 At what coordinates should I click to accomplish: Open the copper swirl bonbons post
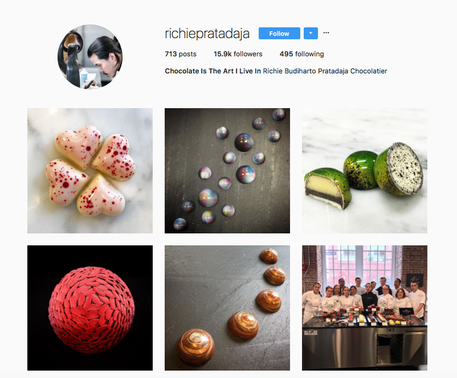pos(227,308)
